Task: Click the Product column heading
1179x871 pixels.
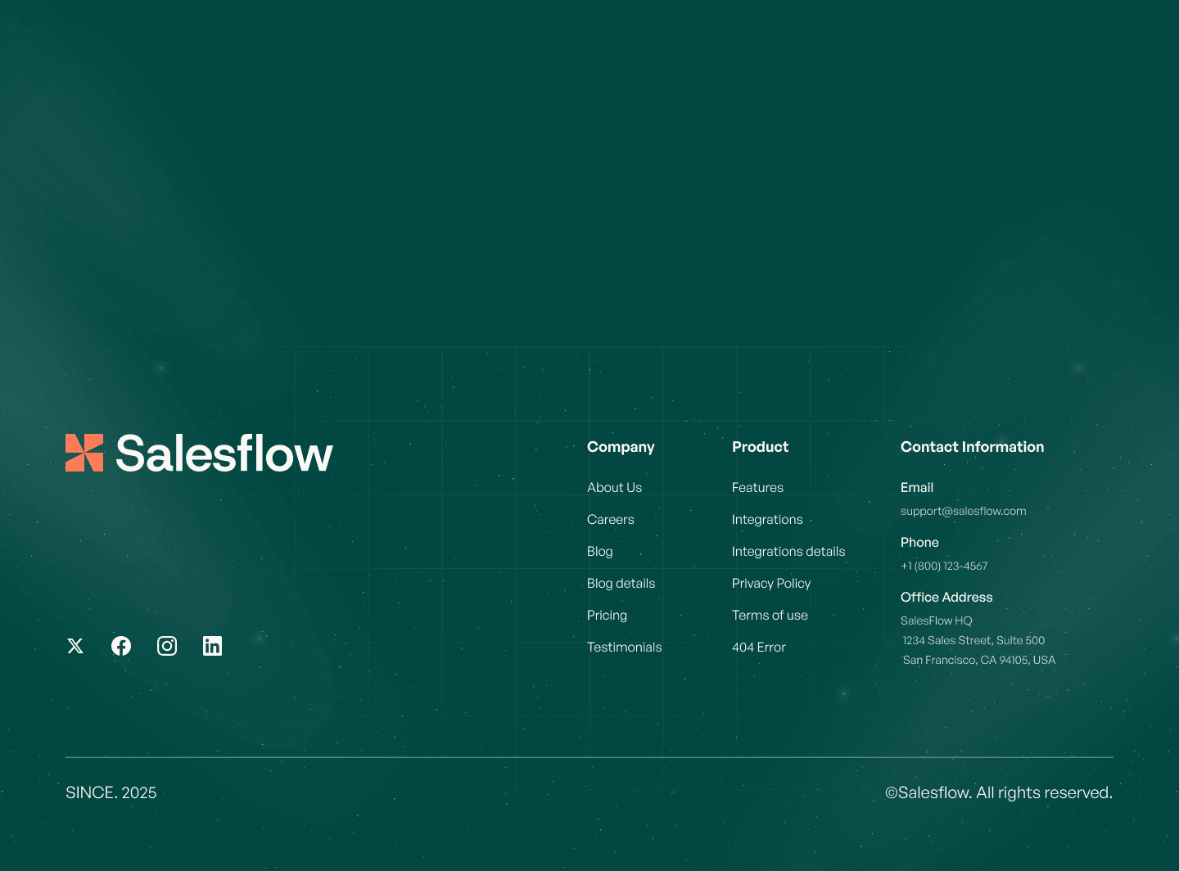Action: [x=760, y=447]
